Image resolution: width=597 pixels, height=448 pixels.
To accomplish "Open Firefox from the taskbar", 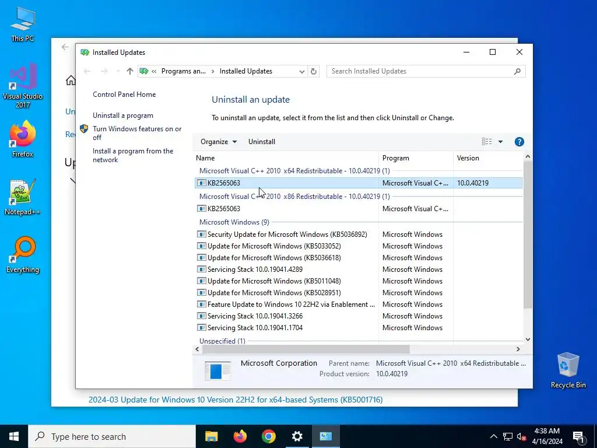I will [x=240, y=436].
